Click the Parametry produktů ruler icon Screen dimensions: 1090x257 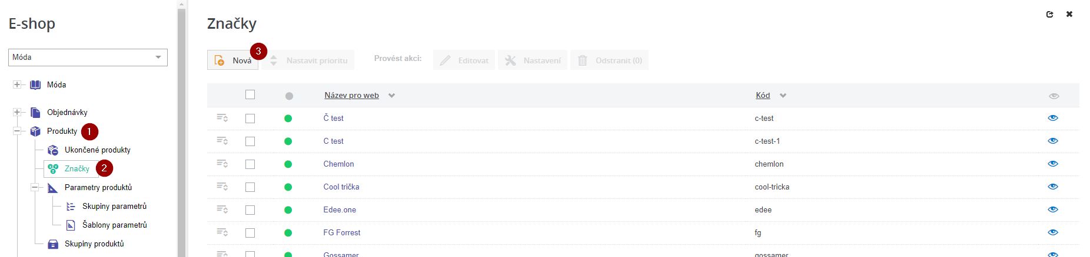[x=53, y=188]
